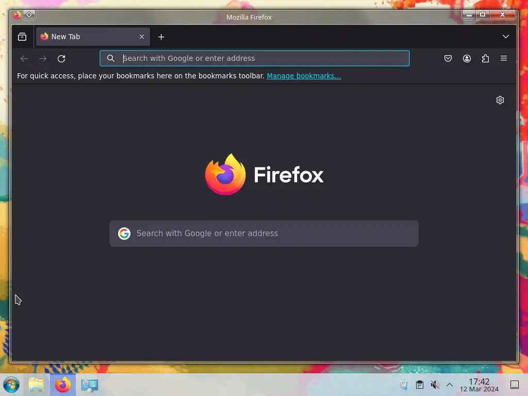The height and width of the screenshot is (396, 528).
Task: Open the Extensions puzzle icon
Action: [x=485, y=59]
